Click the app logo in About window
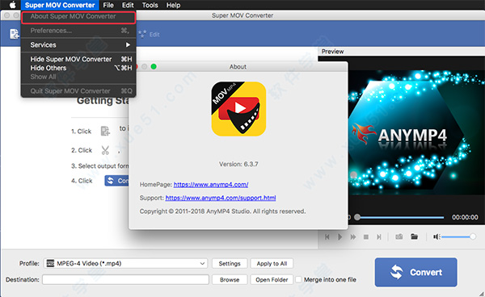 (x=238, y=108)
